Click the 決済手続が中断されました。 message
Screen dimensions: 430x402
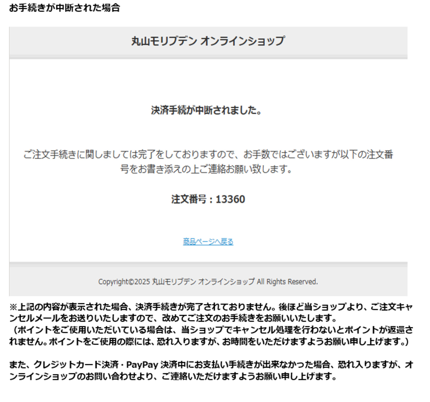coord(206,110)
